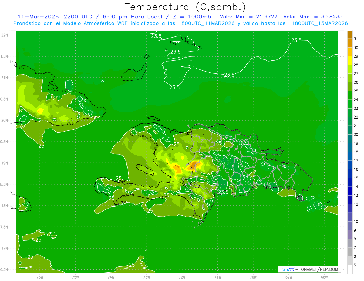Click the colorbar tick label '28'

click(356, 65)
